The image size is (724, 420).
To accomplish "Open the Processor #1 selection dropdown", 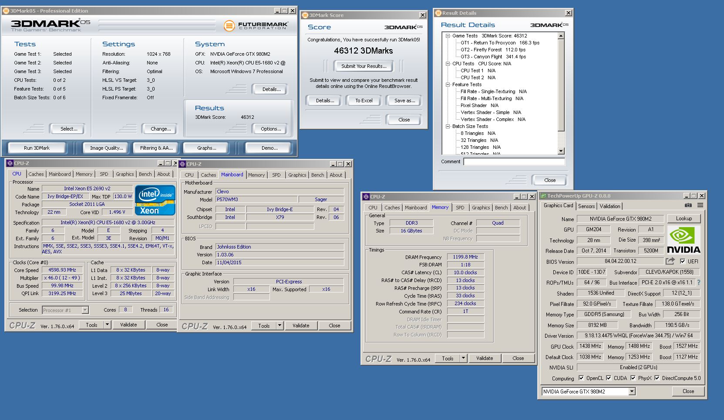I will point(85,310).
